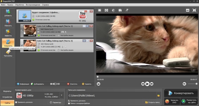Switch to the Устройства tab
This screenshot has width=199, height=106.
pyautogui.click(x=7, y=97)
